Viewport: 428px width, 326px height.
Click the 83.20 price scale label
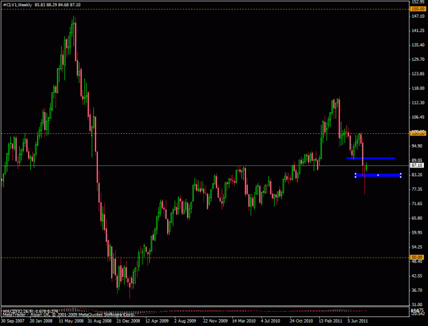click(x=417, y=174)
